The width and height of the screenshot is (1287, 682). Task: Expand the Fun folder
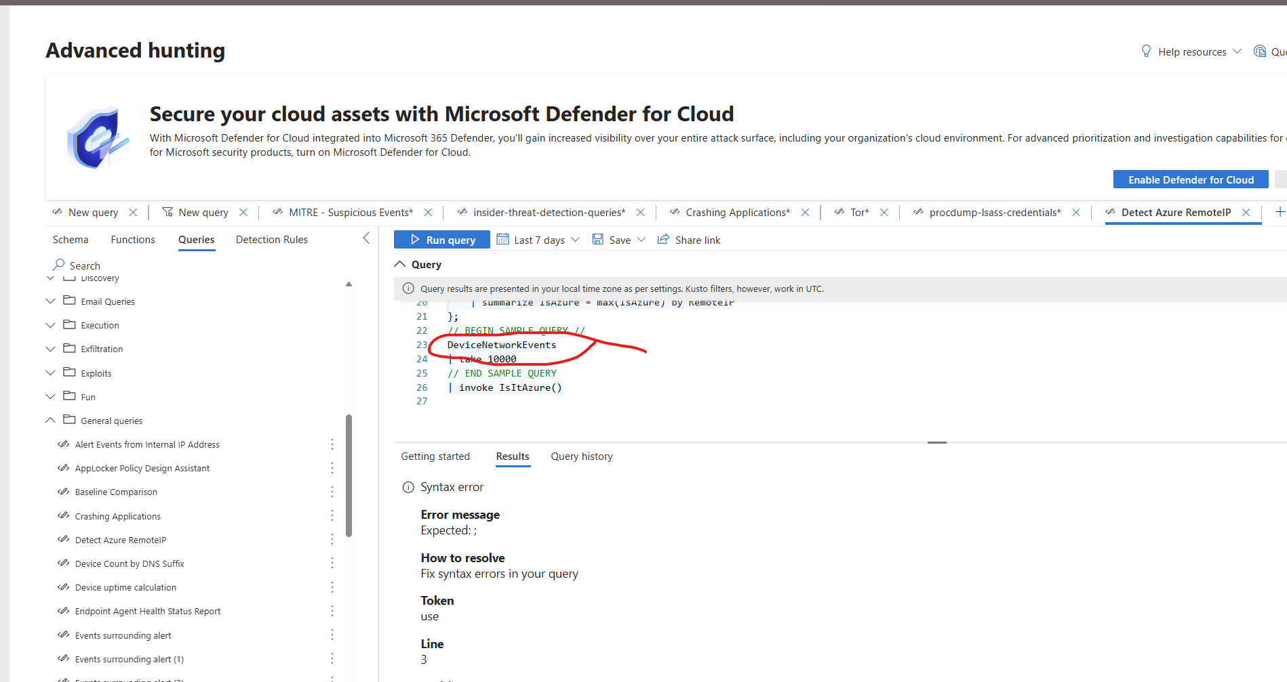[51, 397]
